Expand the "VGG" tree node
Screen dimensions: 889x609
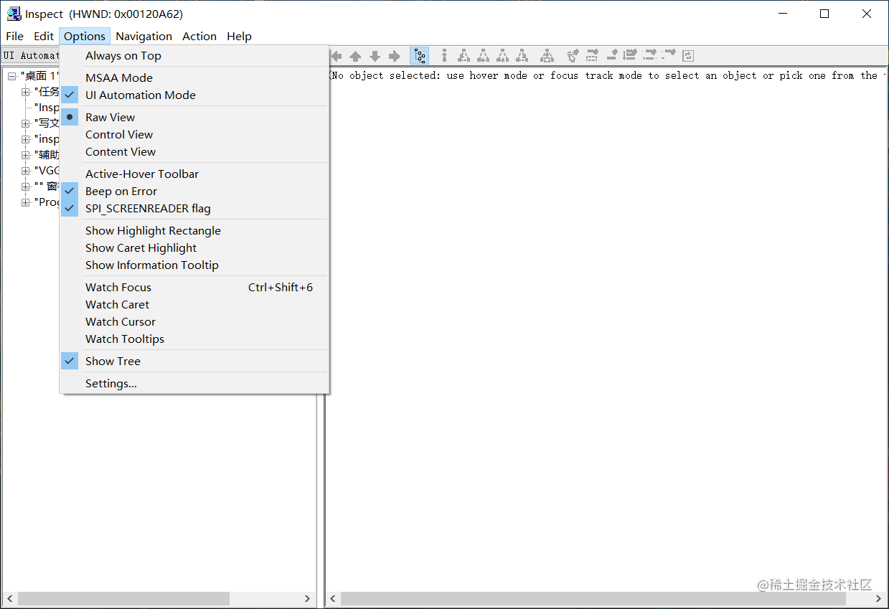26,171
